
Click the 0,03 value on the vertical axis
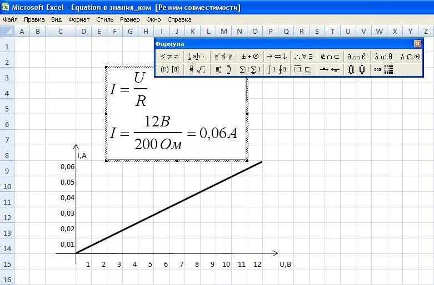tap(68, 213)
